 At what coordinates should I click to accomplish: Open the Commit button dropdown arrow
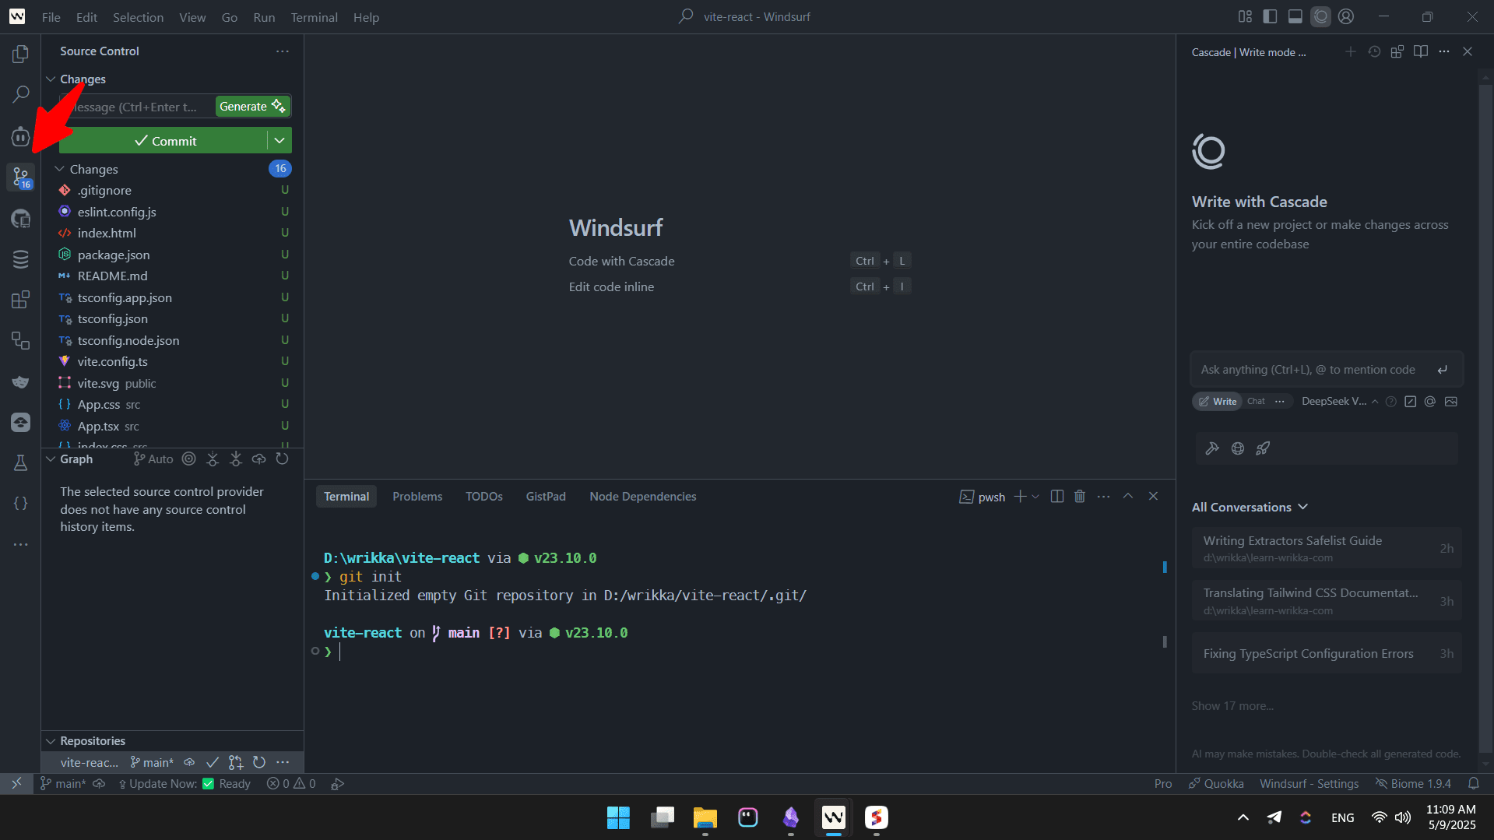pos(279,141)
